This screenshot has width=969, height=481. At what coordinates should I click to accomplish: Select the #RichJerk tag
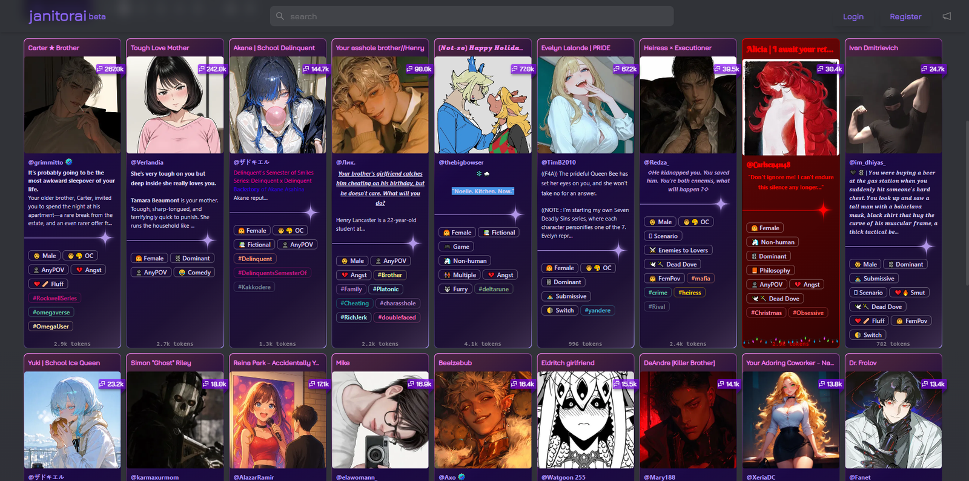tap(354, 317)
